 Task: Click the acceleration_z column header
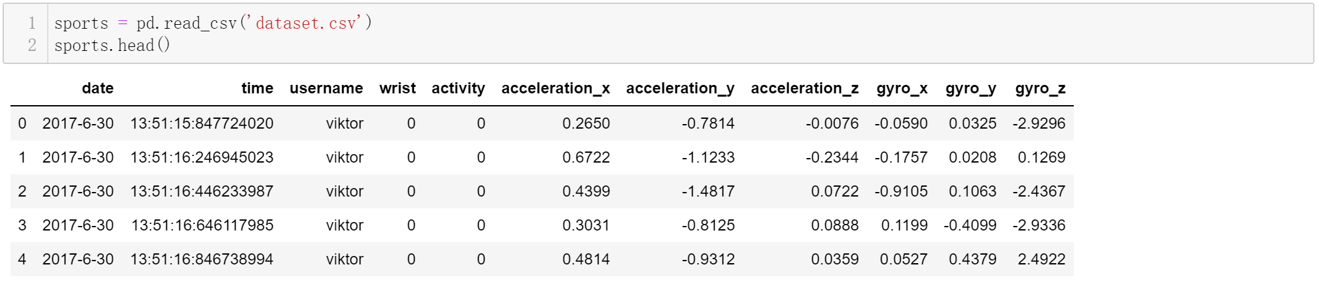(805, 88)
